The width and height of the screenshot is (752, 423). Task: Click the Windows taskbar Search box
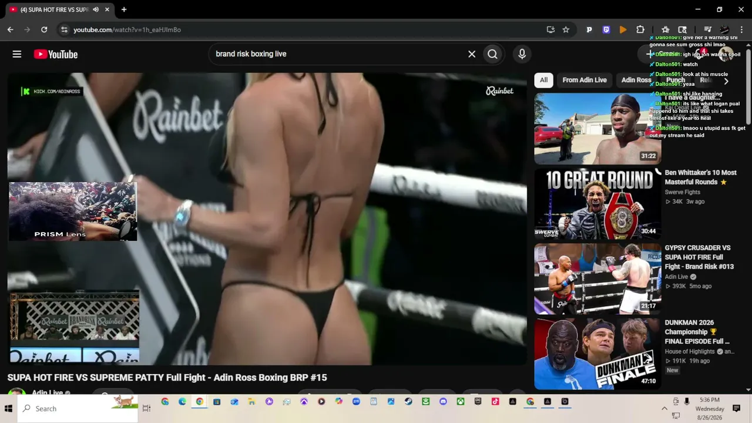78,408
